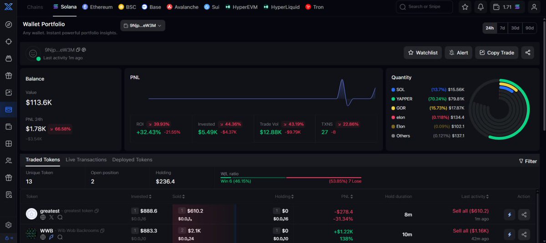
Task: Switch to the Sui chain tab
Action: click(212, 7)
